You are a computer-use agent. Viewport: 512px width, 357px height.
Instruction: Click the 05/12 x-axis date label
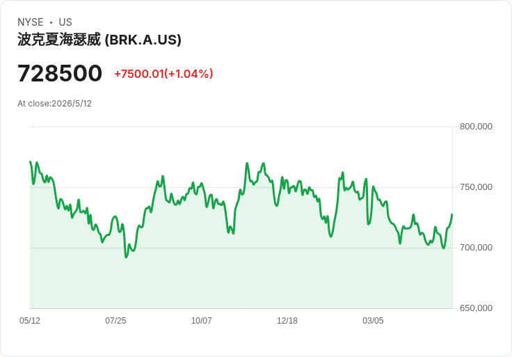(x=30, y=321)
